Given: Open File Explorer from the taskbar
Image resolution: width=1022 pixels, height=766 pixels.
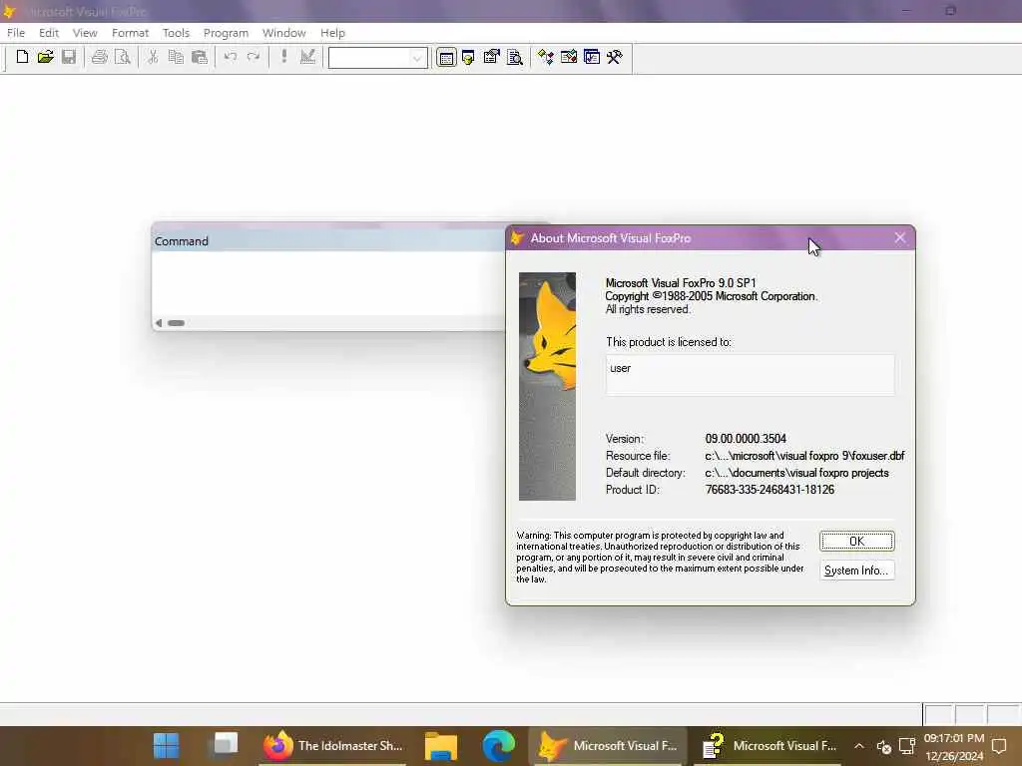Looking at the screenshot, I should coord(441,746).
